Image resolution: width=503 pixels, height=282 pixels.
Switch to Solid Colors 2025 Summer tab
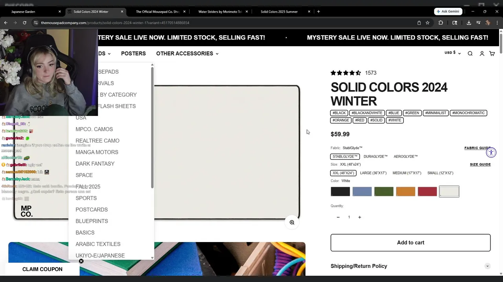(279, 12)
